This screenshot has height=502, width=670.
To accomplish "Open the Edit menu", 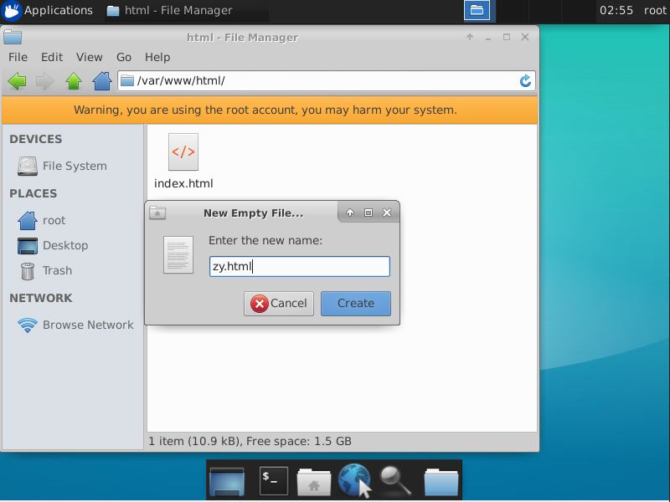I will pyautogui.click(x=52, y=57).
